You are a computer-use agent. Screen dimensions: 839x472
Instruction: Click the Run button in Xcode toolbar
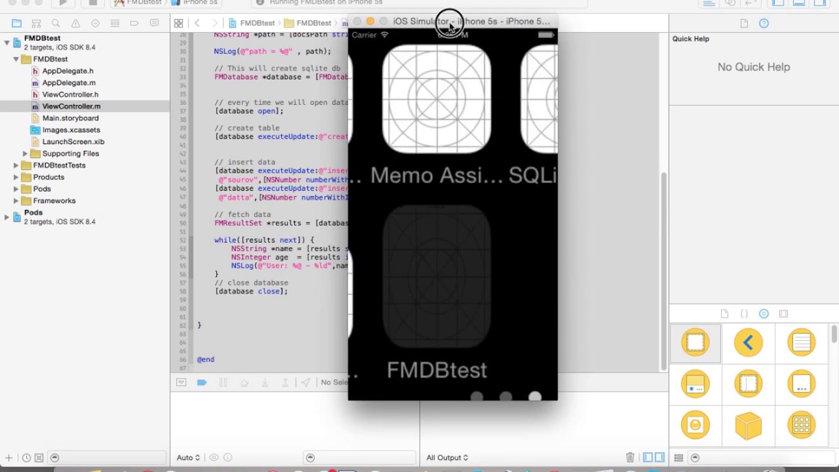tap(63, 3)
